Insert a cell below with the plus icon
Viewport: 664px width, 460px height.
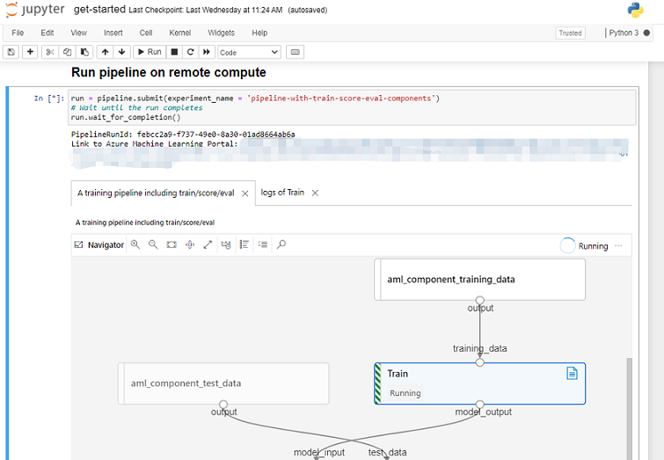pyautogui.click(x=30, y=52)
